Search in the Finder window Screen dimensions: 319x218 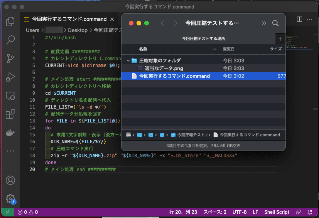pos(275,23)
